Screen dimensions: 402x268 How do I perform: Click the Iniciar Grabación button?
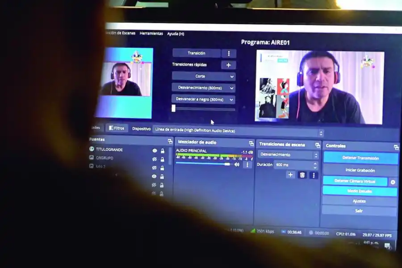click(x=360, y=170)
